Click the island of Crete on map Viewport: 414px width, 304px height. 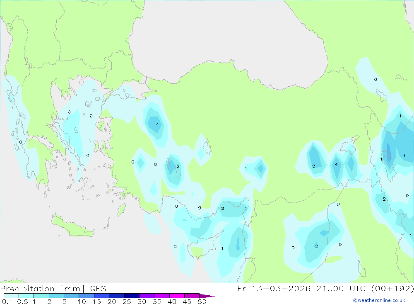click(72, 226)
